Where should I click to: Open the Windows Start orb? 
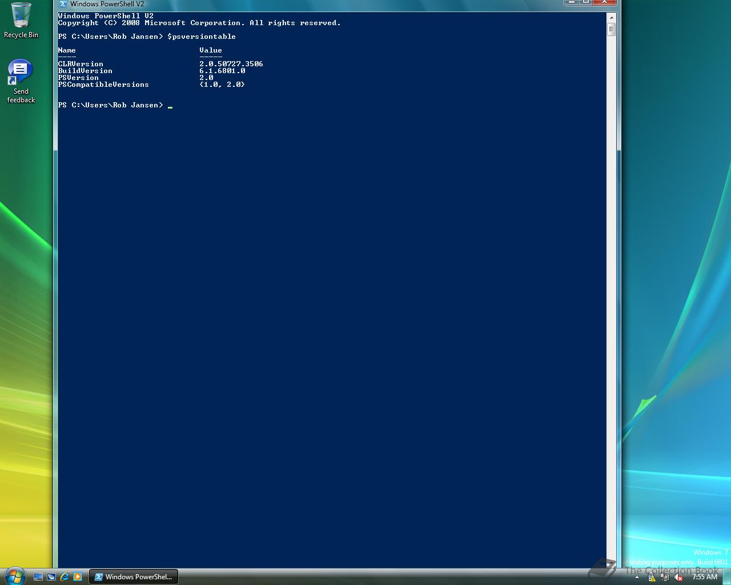[x=14, y=576]
